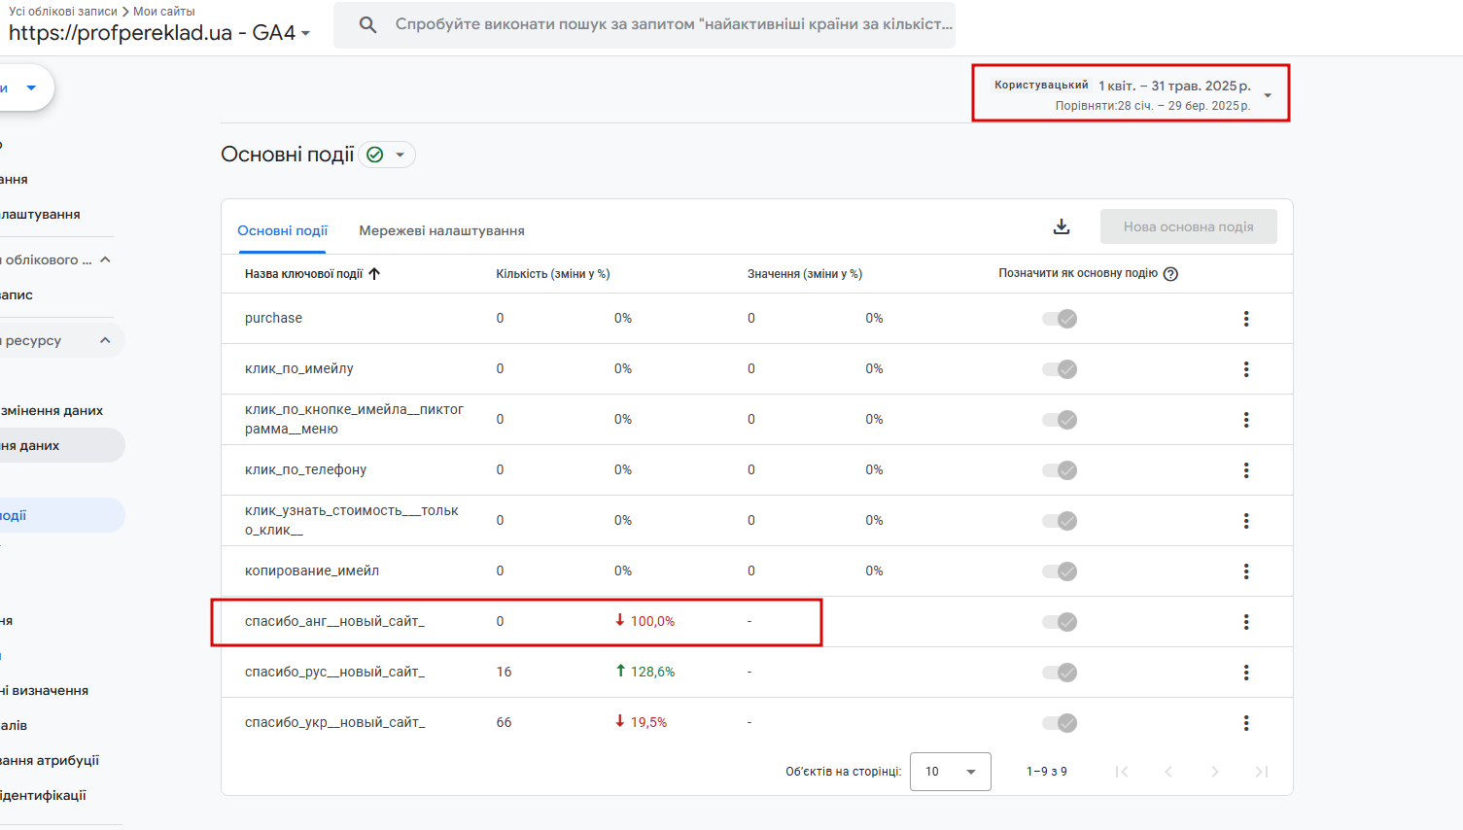Toggle key event switch for клик_по_кнопке_имейла
Viewport: 1463px width, 830px height.
(1060, 420)
